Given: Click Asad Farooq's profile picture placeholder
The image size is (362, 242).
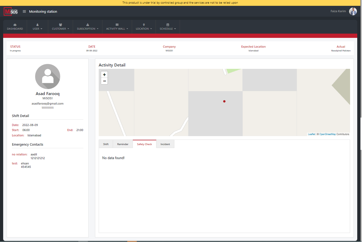Looking at the screenshot, I should point(48,77).
